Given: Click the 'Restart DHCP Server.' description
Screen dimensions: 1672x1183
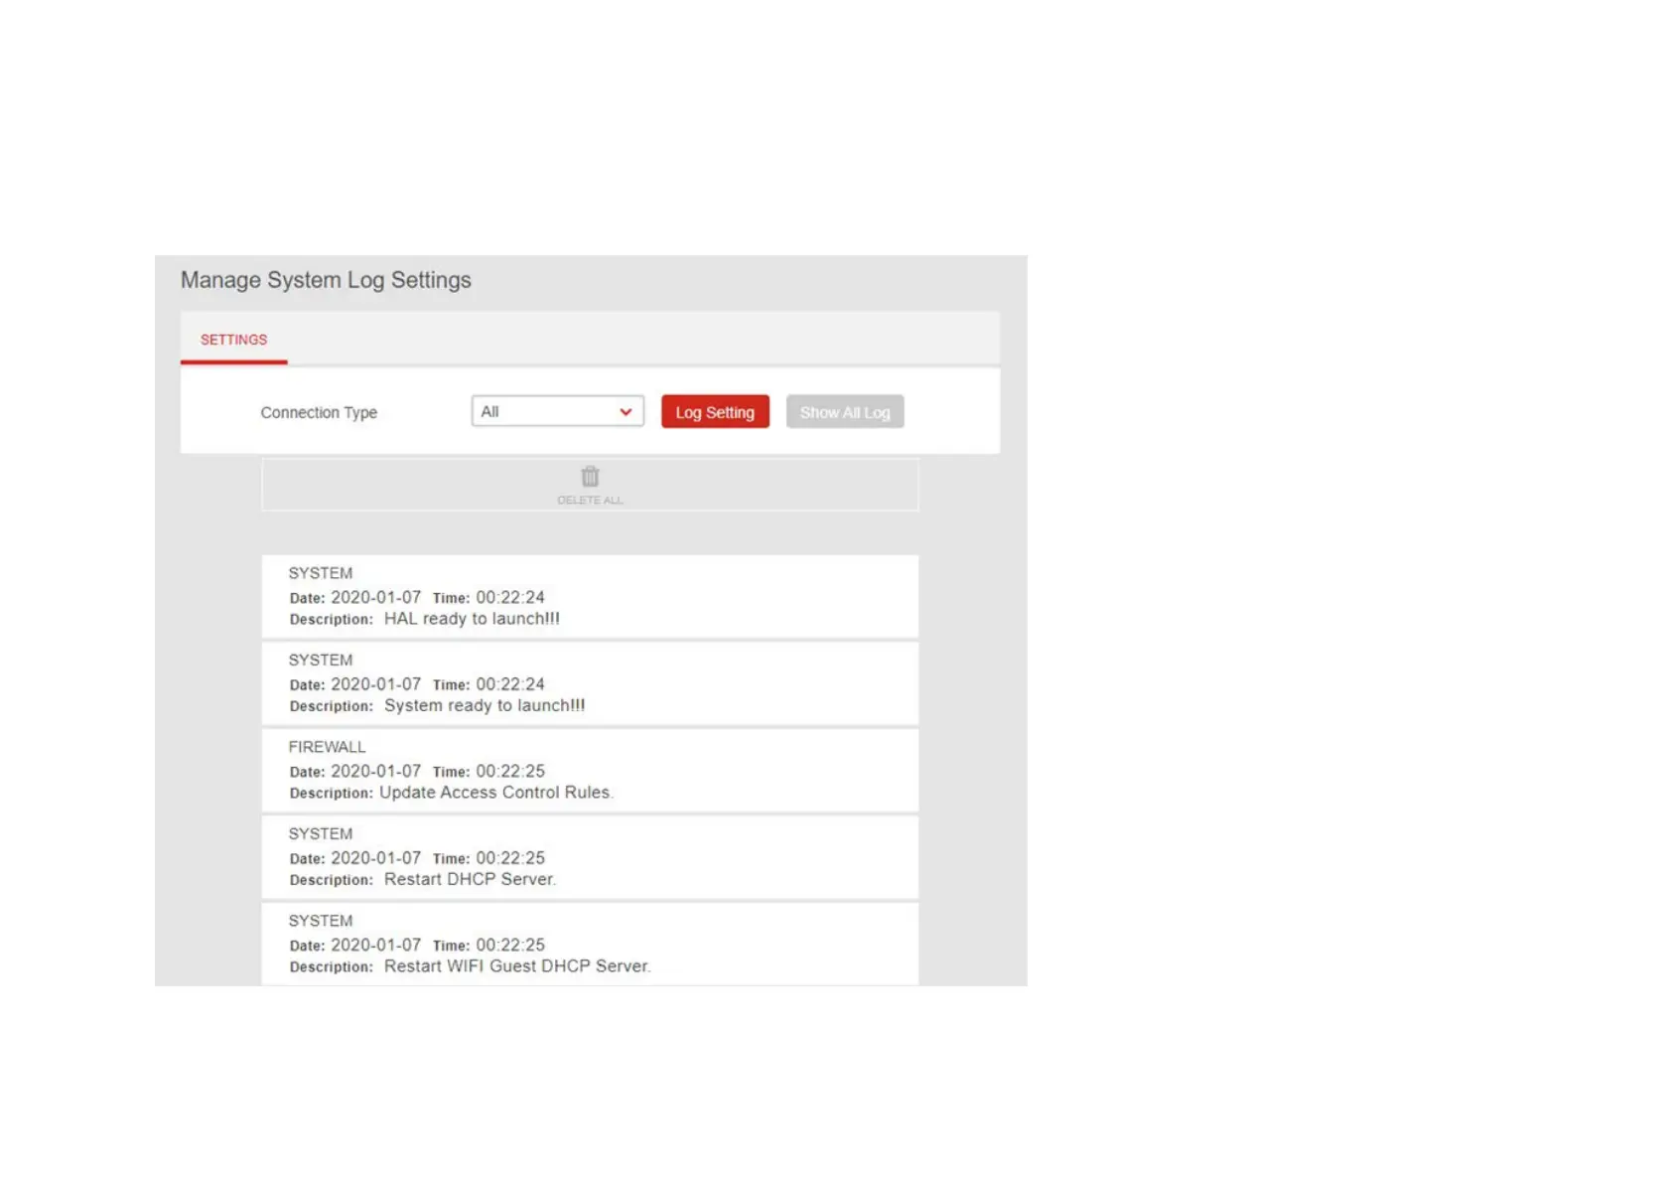Looking at the screenshot, I should [470, 879].
